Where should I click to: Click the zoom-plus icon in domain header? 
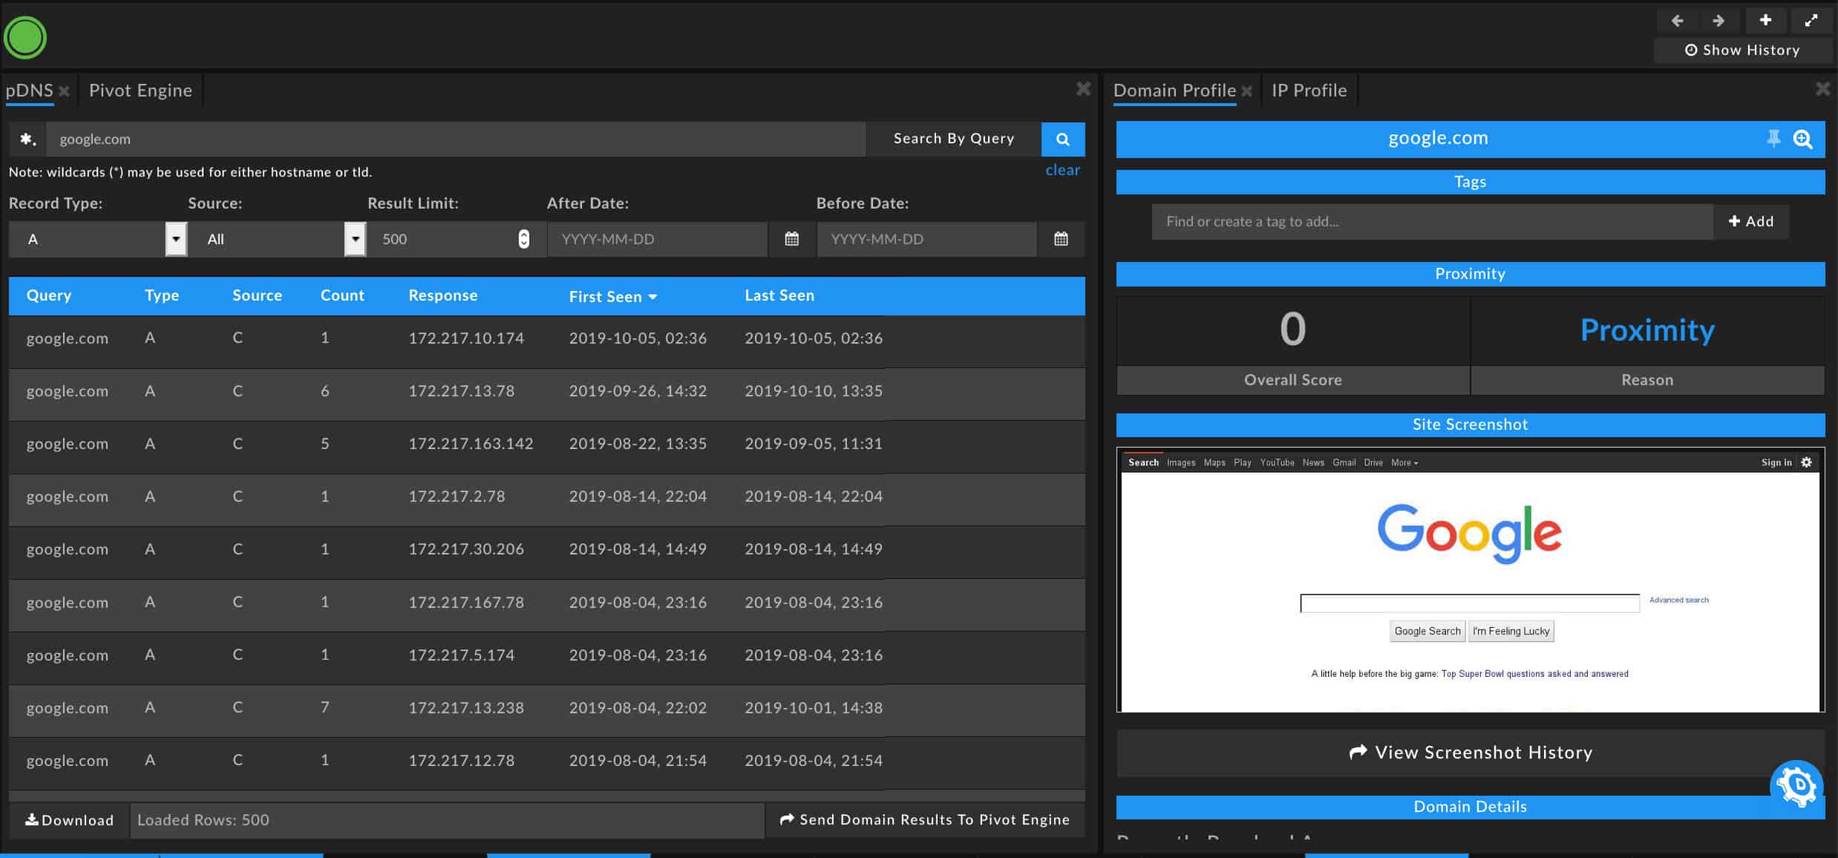pyautogui.click(x=1803, y=139)
